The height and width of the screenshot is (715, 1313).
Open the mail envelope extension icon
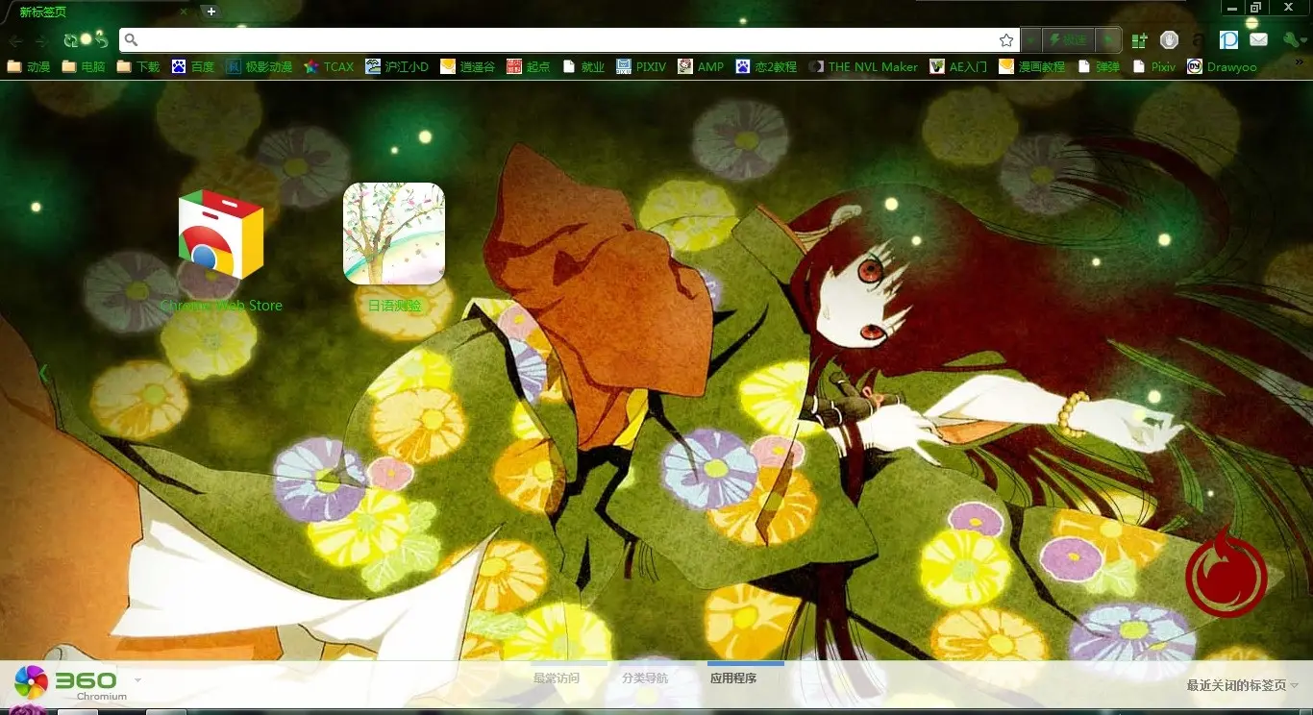coord(1258,40)
